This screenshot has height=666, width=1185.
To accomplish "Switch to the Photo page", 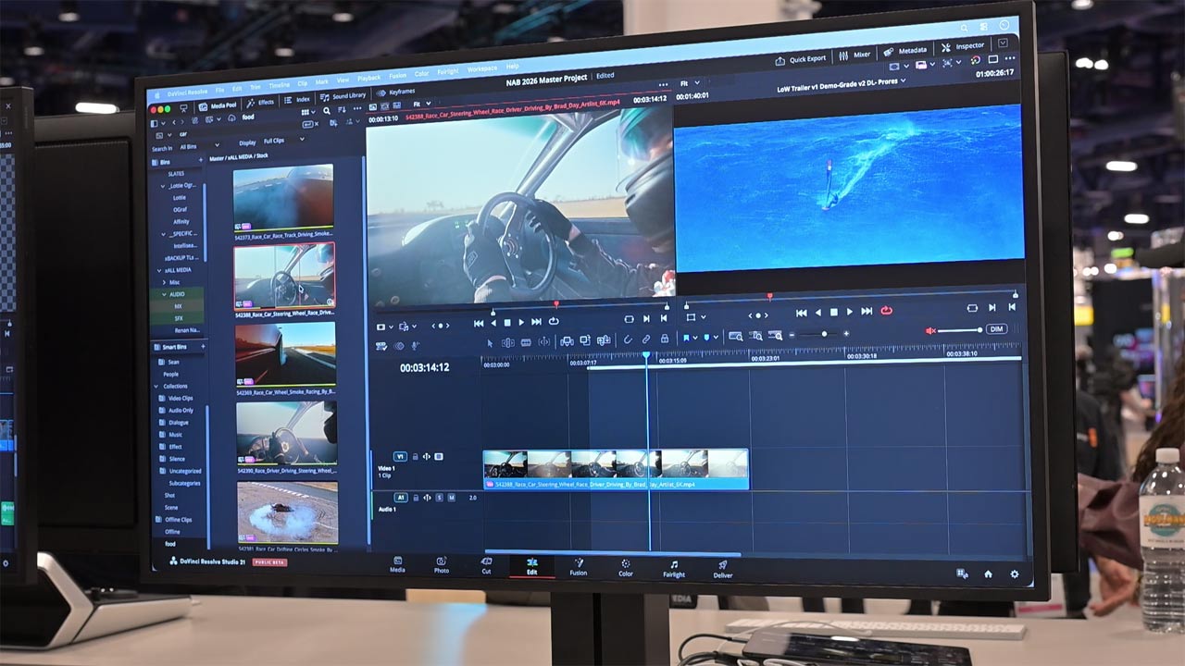I will pos(442,564).
